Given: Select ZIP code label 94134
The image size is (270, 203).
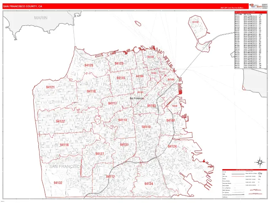Looking at the screenshot, I should [x=148, y=184].
